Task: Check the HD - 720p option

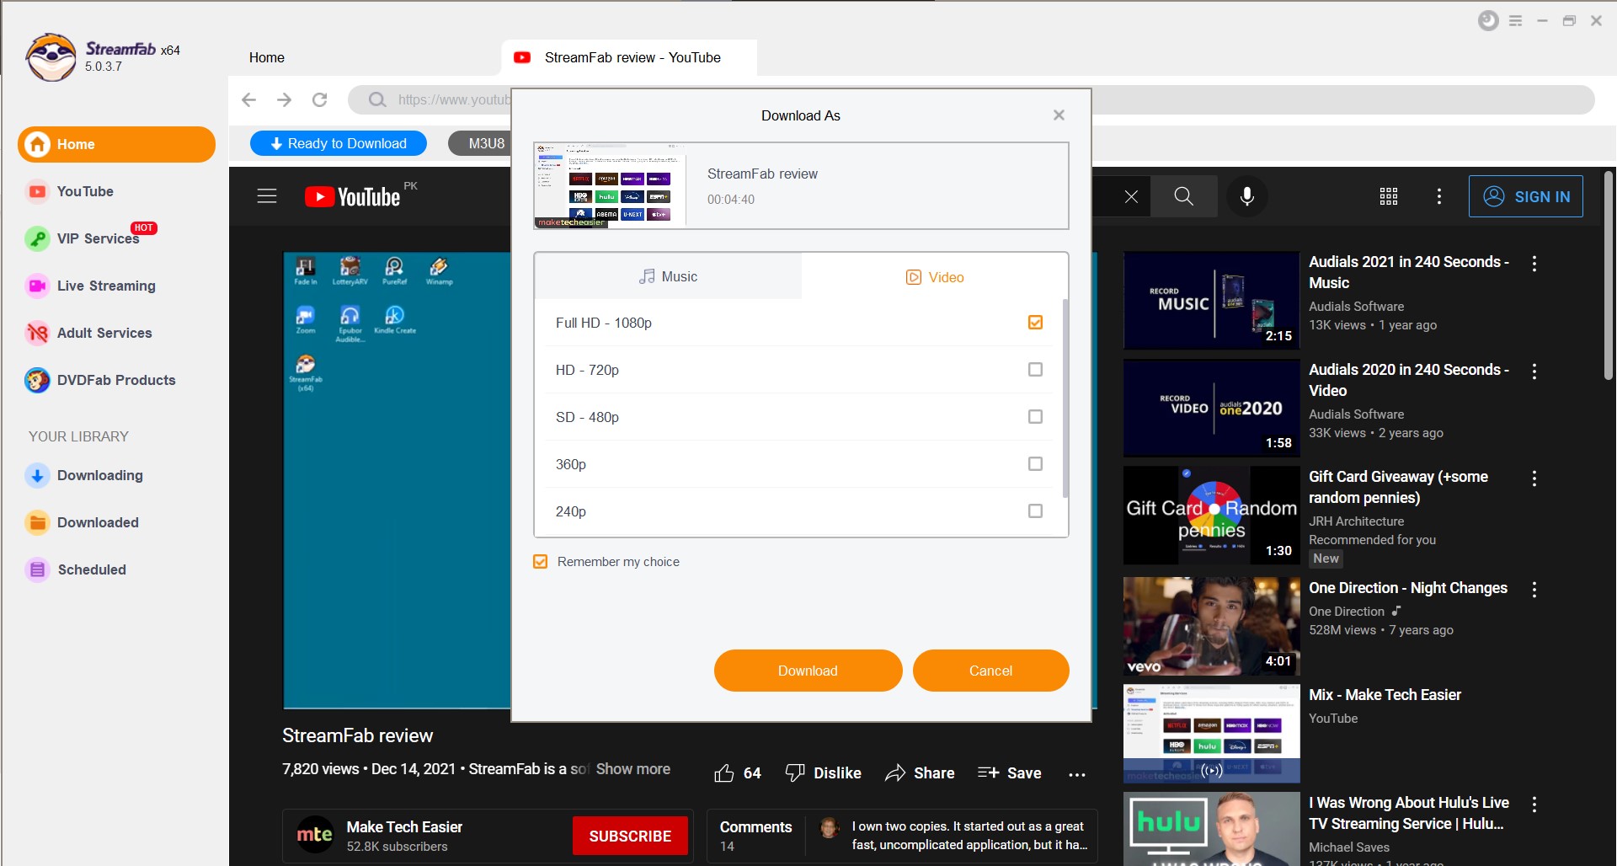Action: coord(1035,369)
